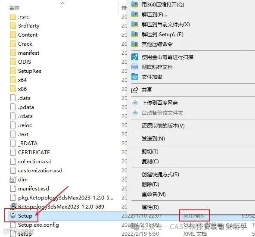The image size is (255, 237).
Task: Click the file encryption shield icon
Action: [135, 77]
